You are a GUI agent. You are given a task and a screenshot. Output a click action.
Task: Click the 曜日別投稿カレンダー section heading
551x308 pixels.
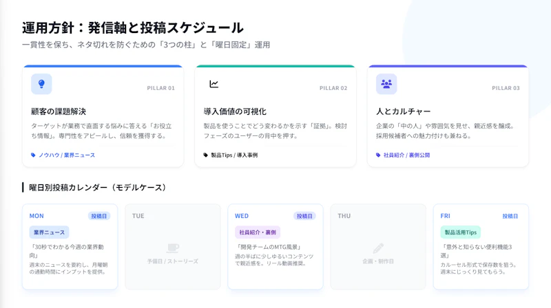pos(97,187)
